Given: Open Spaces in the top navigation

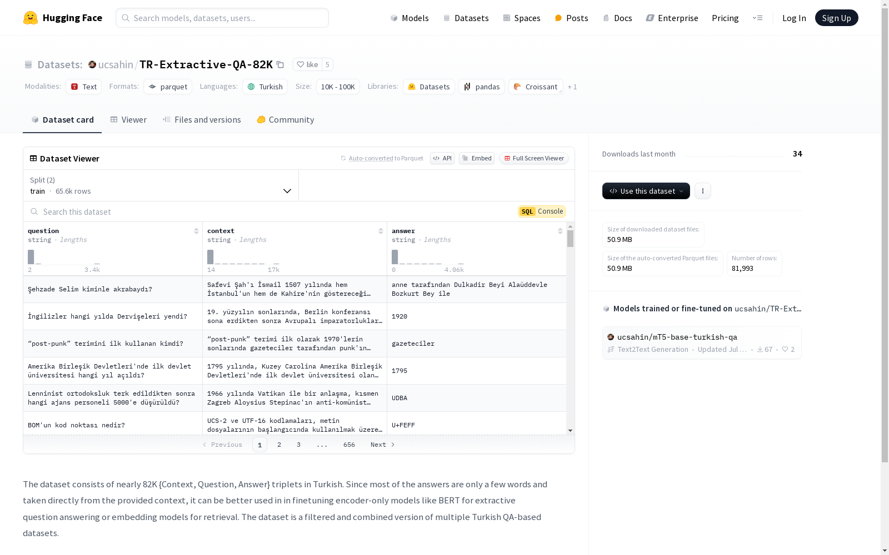Looking at the screenshot, I should [x=522, y=18].
